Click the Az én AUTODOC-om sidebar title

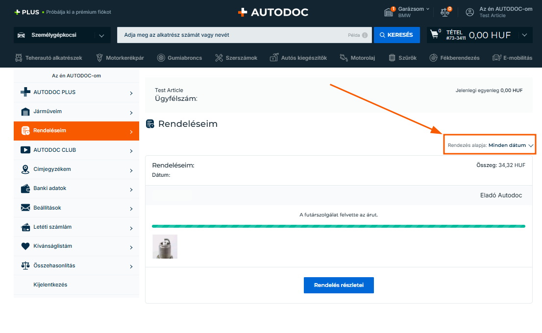click(x=76, y=75)
